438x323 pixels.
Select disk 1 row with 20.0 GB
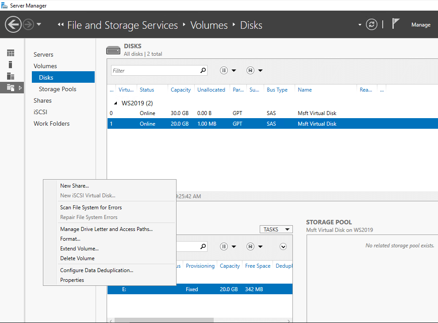coord(273,123)
